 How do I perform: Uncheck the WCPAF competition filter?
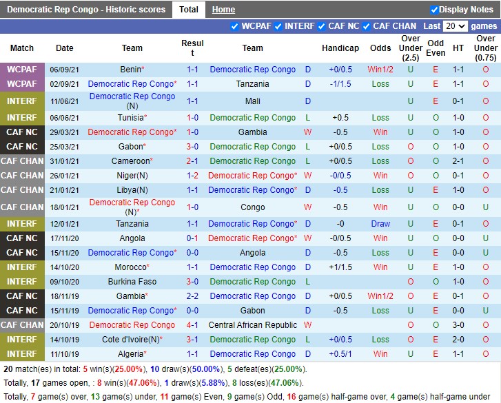[x=235, y=26]
